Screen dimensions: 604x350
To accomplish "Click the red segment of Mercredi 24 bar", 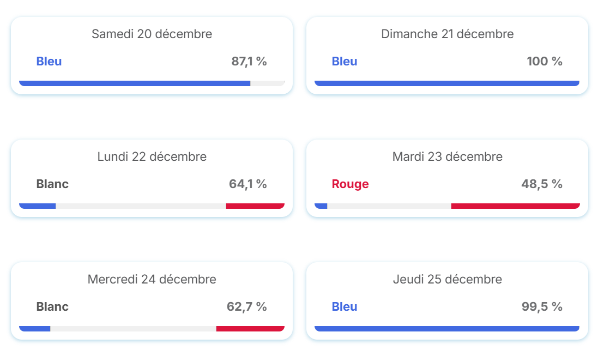I will (250, 329).
